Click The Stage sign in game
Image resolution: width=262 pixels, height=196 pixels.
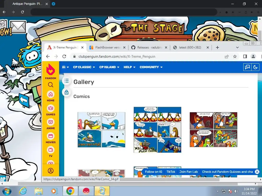coord(156,28)
